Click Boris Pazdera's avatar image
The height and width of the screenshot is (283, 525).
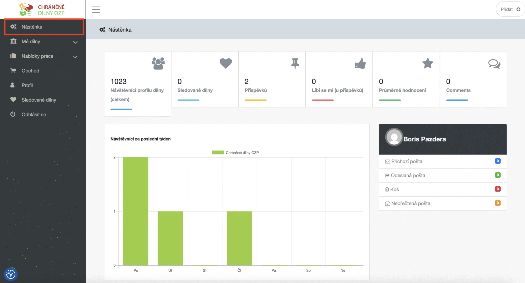click(x=394, y=137)
